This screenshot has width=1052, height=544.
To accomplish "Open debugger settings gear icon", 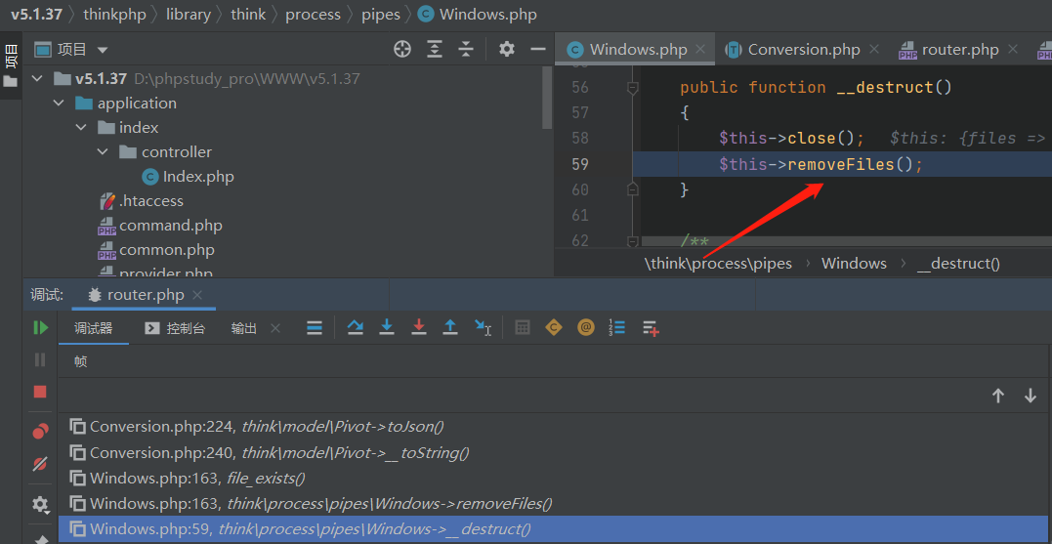I will point(40,504).
